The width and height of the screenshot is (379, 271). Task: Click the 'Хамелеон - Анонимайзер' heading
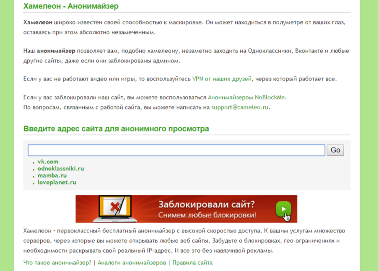pos(71,6)
